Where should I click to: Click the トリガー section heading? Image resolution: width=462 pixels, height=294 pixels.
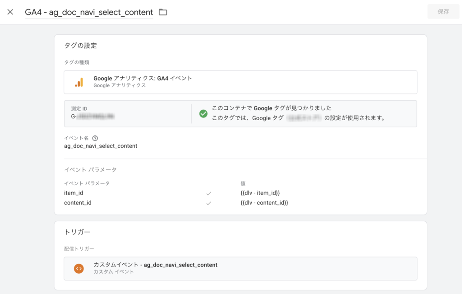click(x=77, y=232)
